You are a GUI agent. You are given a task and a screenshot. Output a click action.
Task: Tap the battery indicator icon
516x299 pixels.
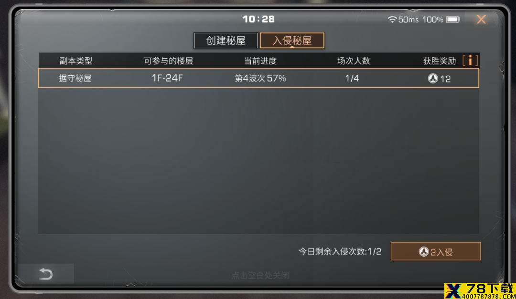click(453, 20)
